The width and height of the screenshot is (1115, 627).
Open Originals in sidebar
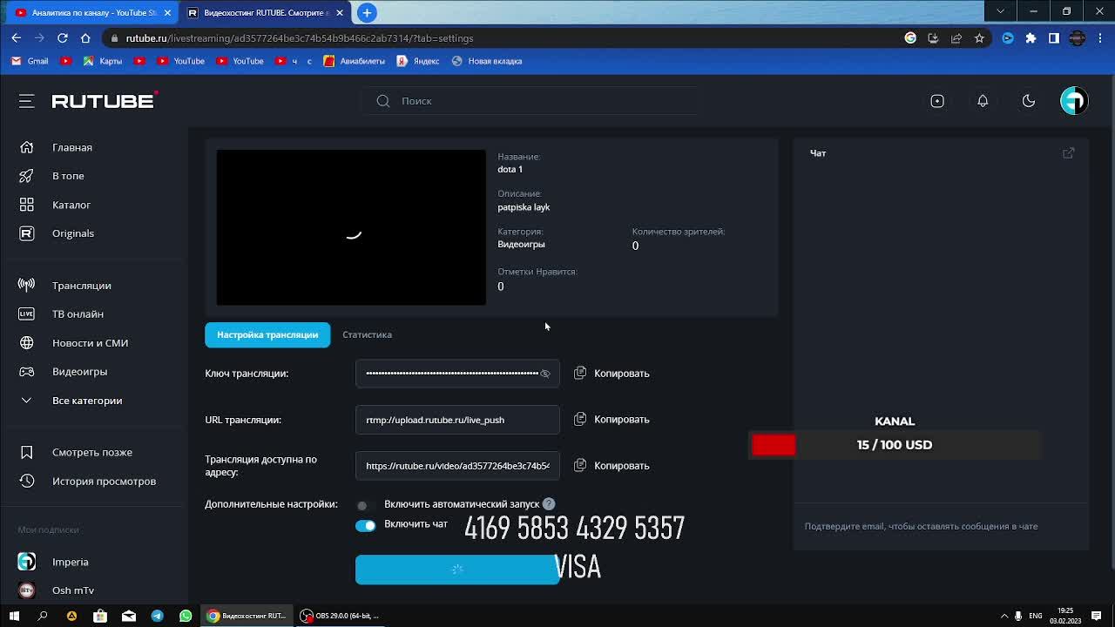(73, 233)
